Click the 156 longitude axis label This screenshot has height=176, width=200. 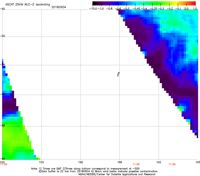tap(81, 162)
